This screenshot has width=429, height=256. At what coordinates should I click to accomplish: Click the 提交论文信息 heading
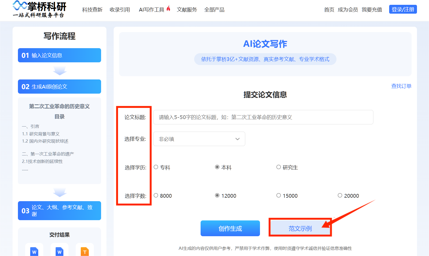(x=265, y=95)
